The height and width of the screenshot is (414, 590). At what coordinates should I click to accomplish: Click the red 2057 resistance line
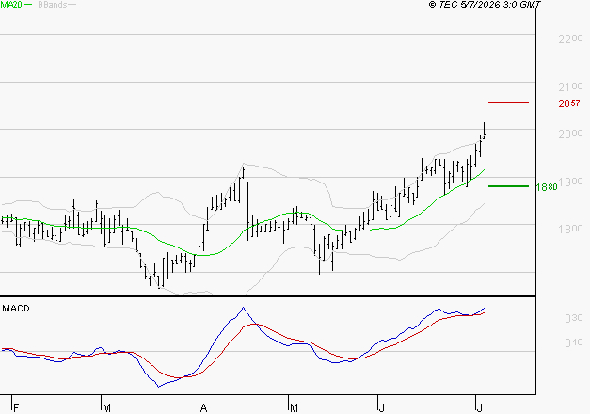[x=508, y=103]
